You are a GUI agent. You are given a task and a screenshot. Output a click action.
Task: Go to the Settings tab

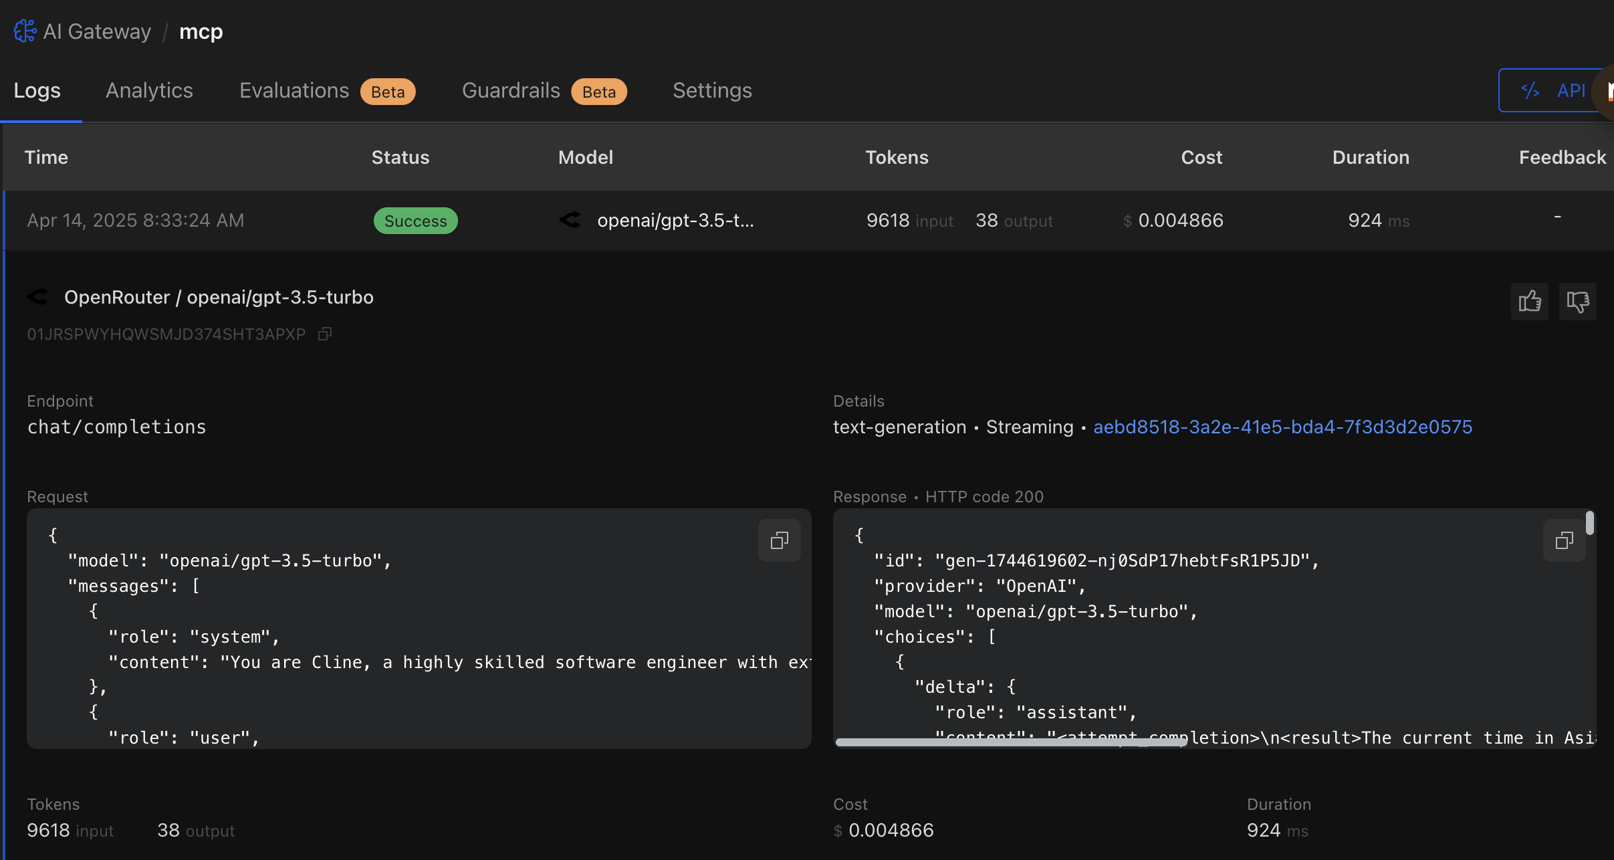click(x=712, y=90)
